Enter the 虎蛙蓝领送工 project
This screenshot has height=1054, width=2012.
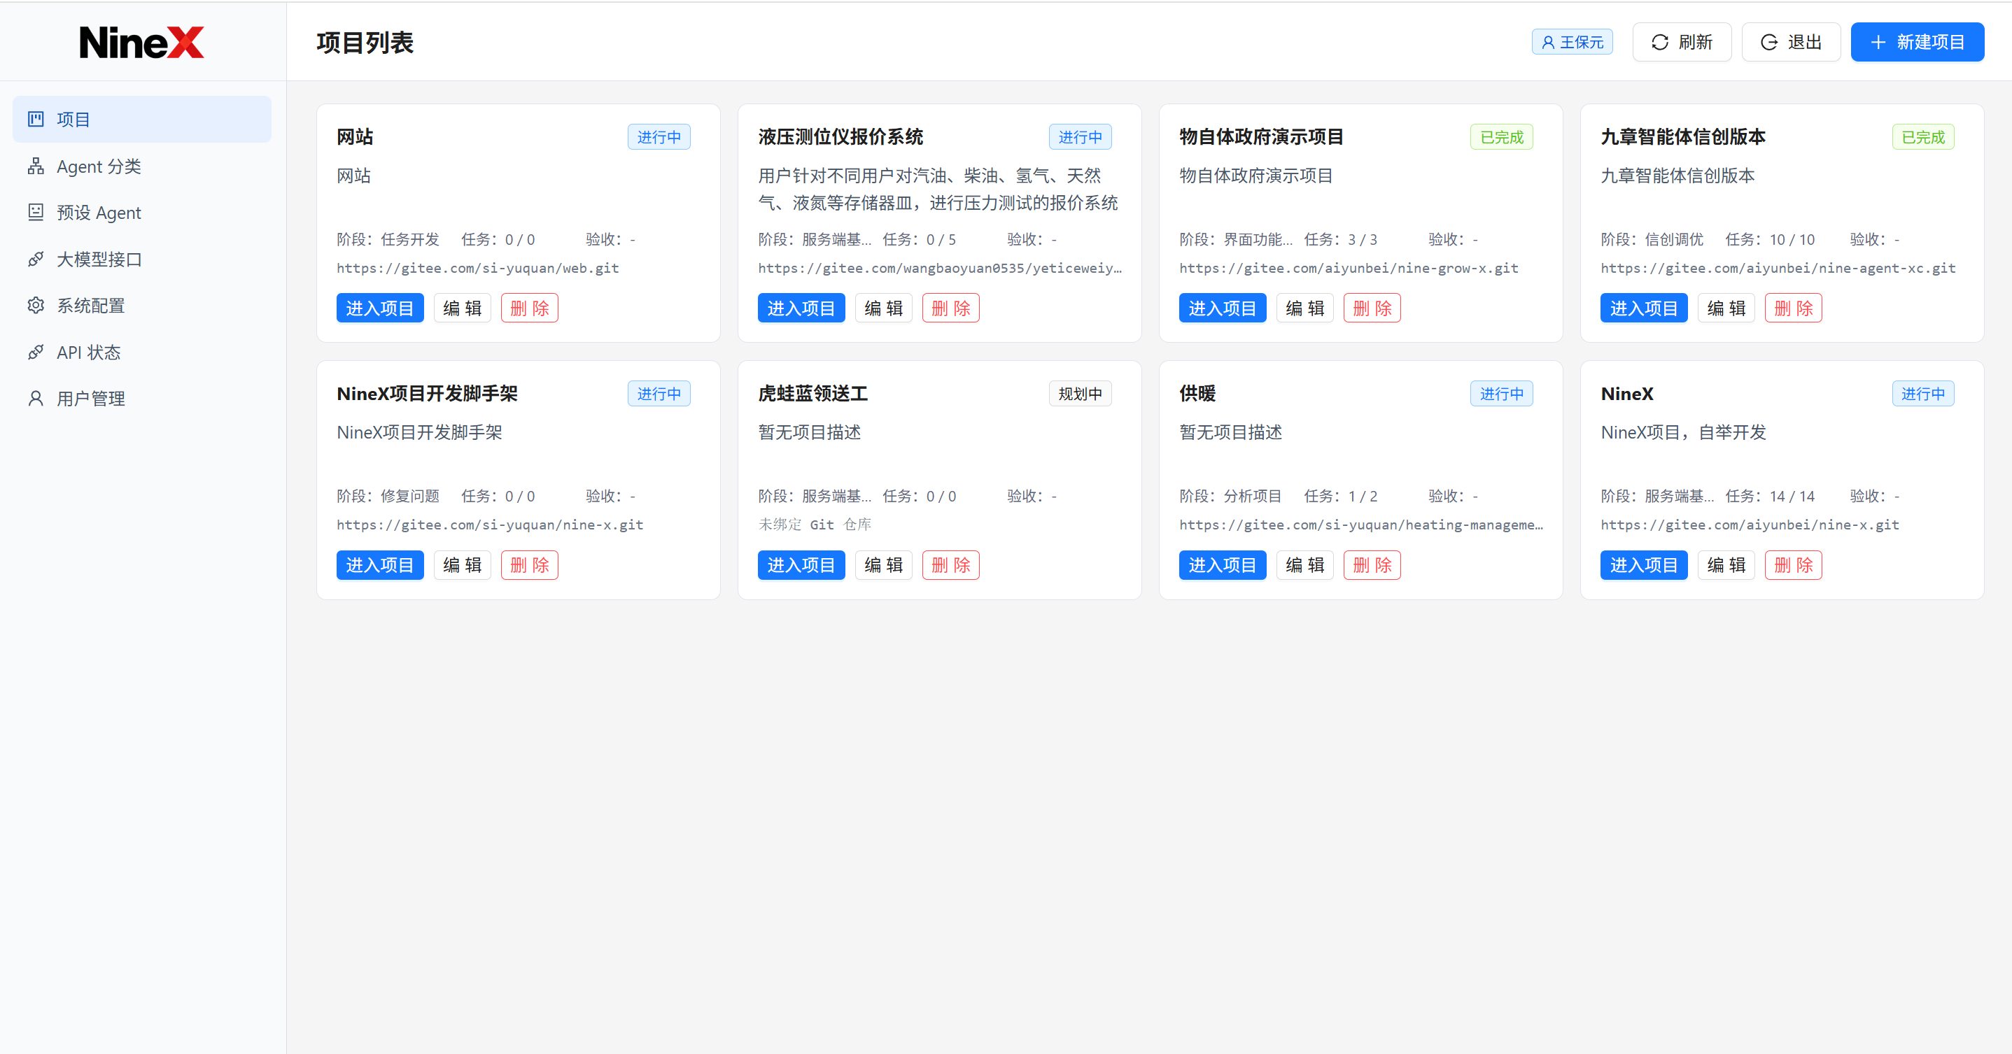[801, 565]
